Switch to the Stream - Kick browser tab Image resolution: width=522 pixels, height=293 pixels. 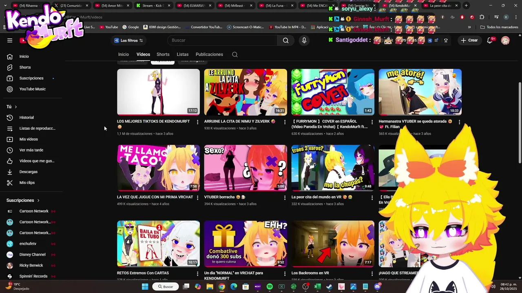[153, 6]
